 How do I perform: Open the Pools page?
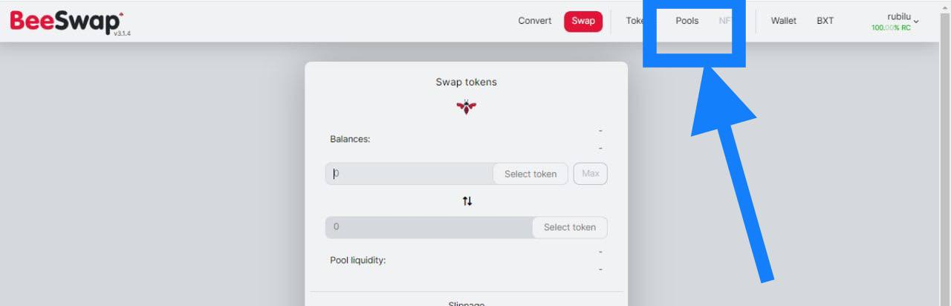coord(687,21)
